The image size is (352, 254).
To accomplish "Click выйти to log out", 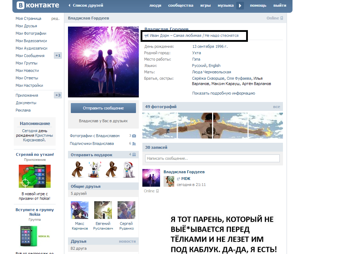I will coord(280,5).
